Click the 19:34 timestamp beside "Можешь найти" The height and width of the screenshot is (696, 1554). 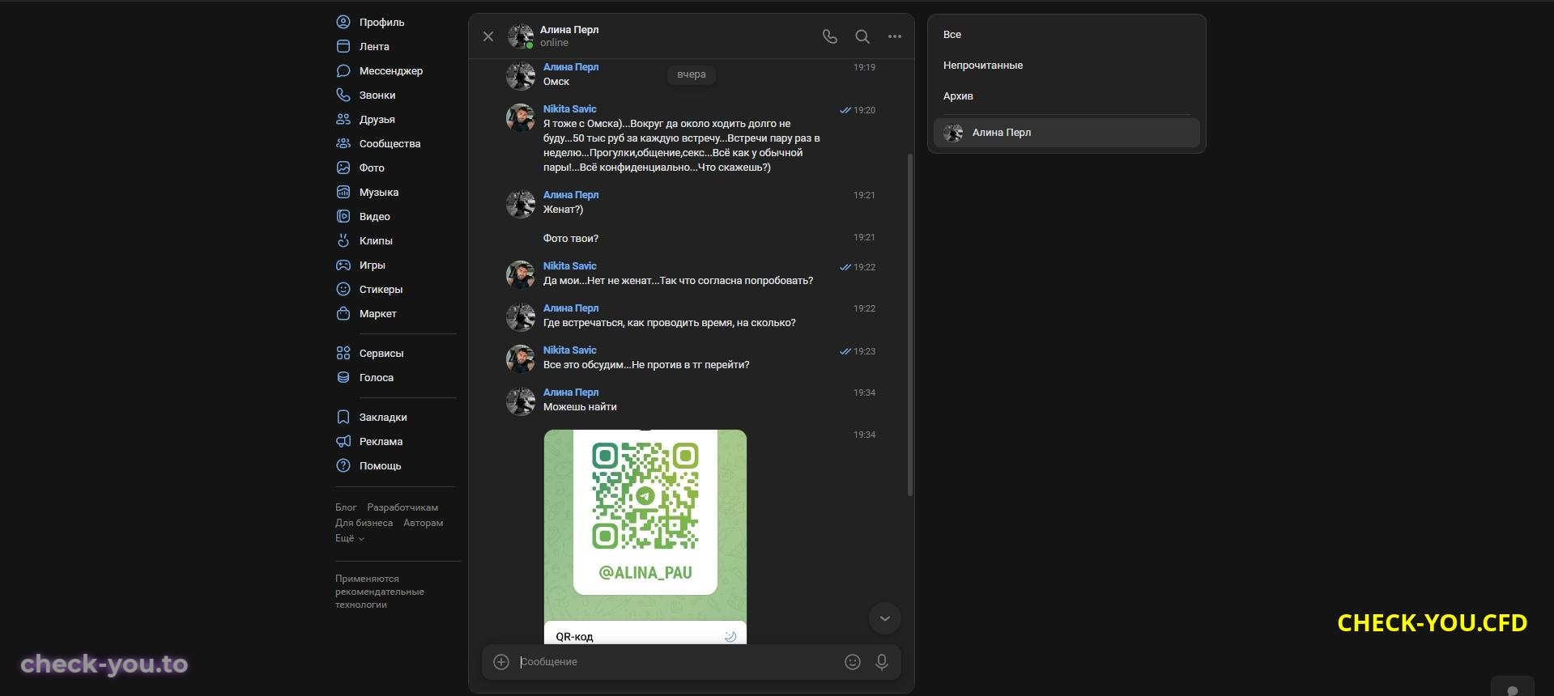click(864, 393)
